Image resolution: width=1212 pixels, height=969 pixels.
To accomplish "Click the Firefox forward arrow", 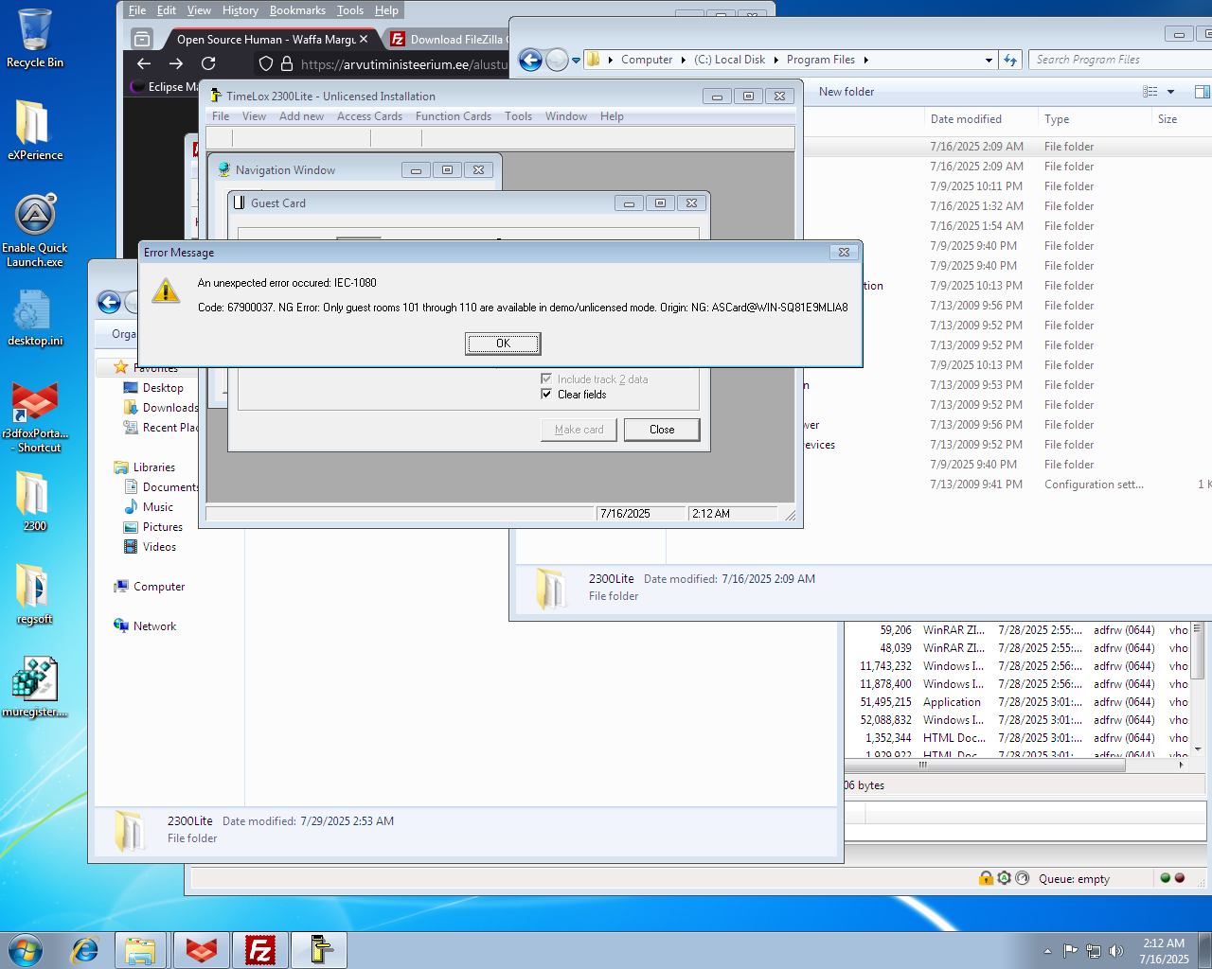I will (x=176, y=63).
